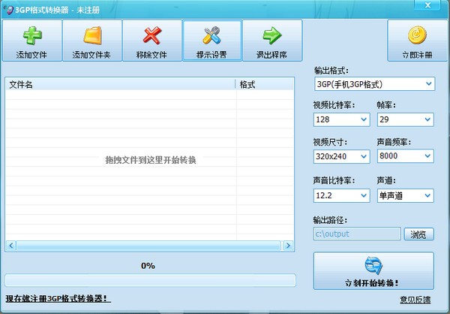Image resolution: width=450 pixels, height=314 pixels.
Task: Open the video size dropdown showing 320x240
Action: (x=341, y=156)
